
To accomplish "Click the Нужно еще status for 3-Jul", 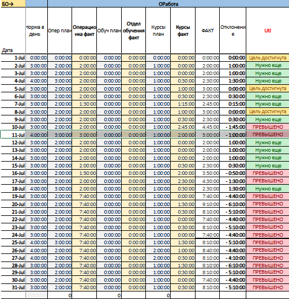I will (268, 73).
